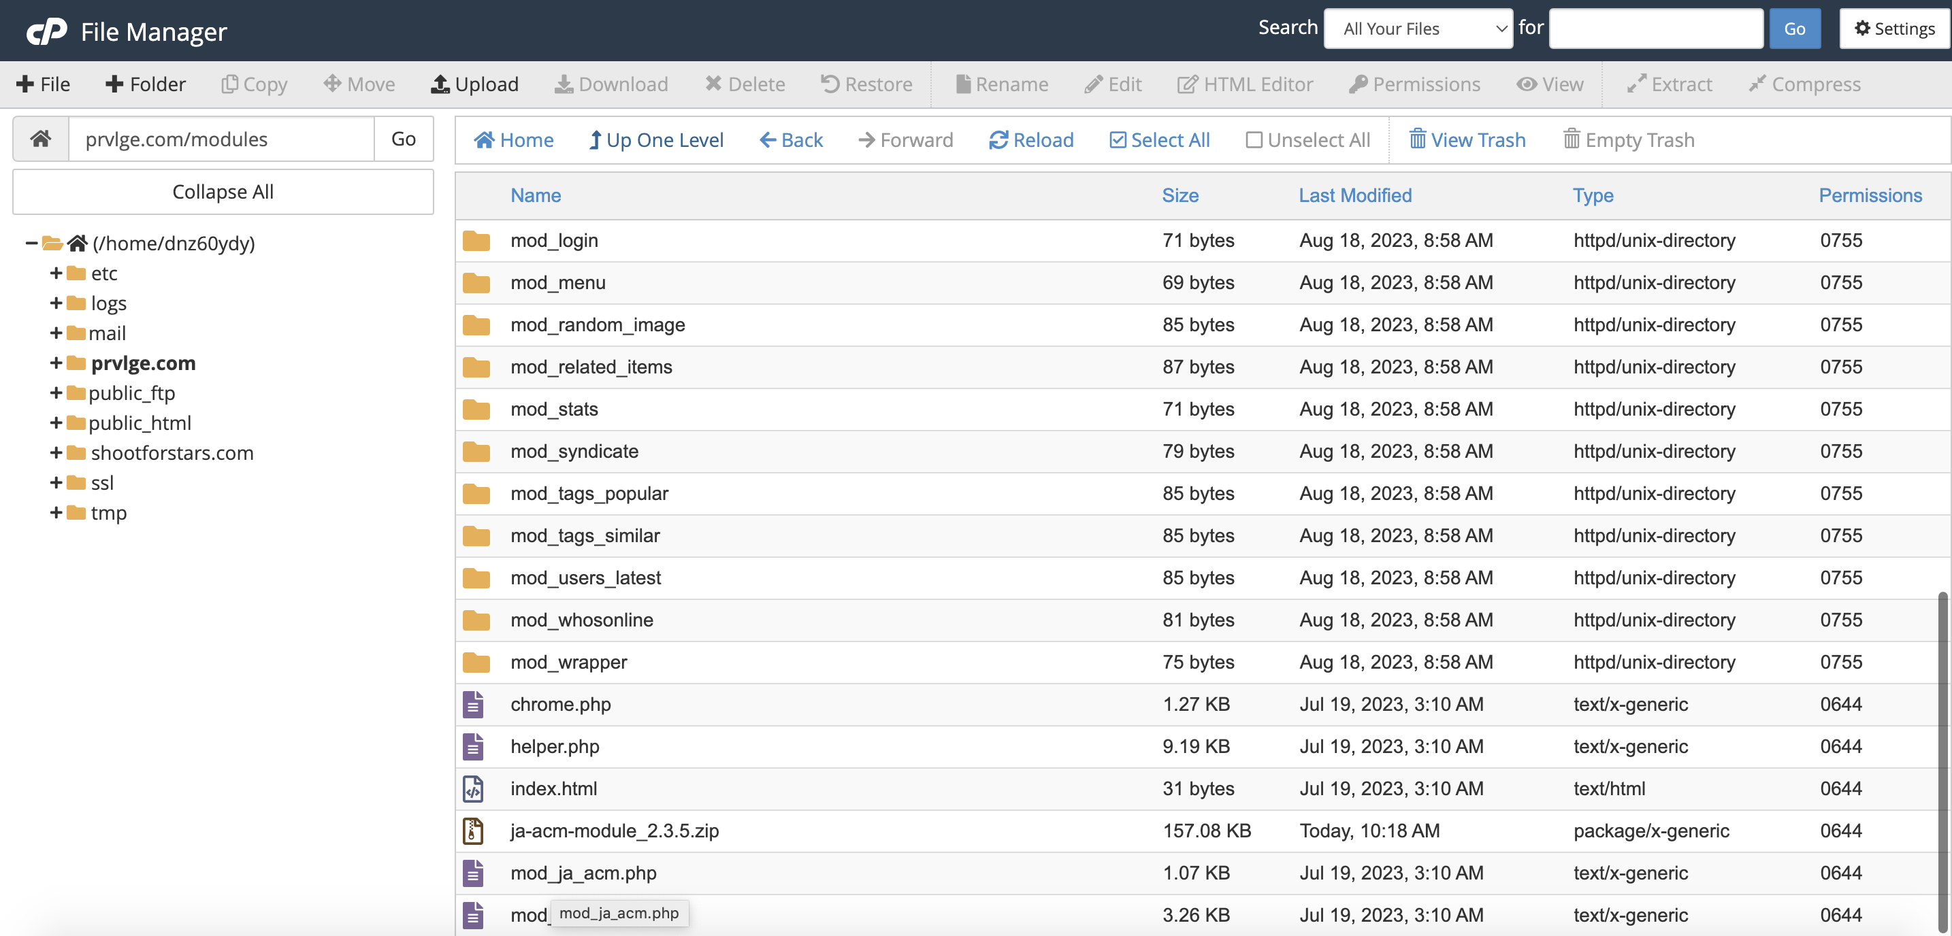Create a new File from toolbar
The height and width of the screenshot is (936, 1952).
(42, 84)
